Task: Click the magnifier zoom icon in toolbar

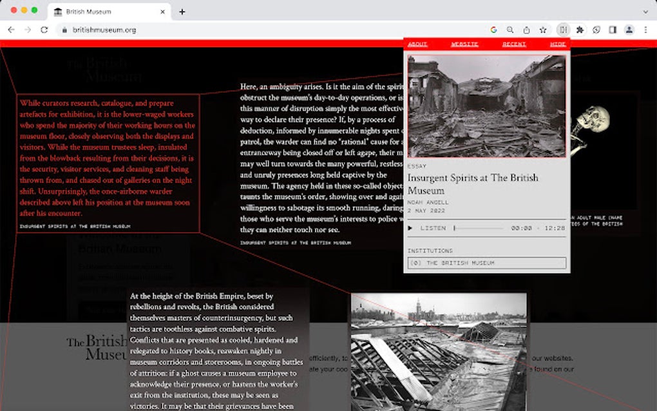Action: (509, 30)
